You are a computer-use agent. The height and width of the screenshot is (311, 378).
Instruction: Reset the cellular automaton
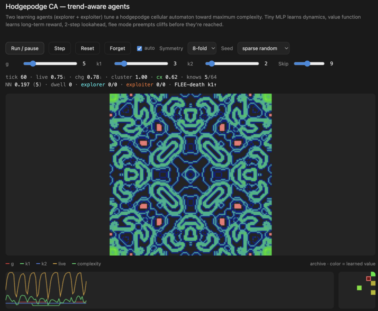click(87, 48)
